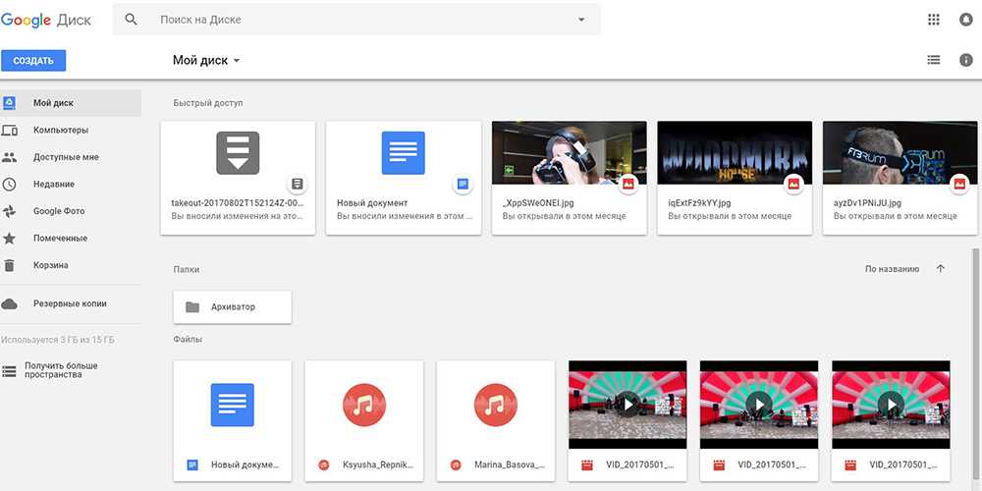Viewport: 982px width, 491px height.
Task: Select Компьютеры in the sidebar
Action: click(x=61, y=130)
